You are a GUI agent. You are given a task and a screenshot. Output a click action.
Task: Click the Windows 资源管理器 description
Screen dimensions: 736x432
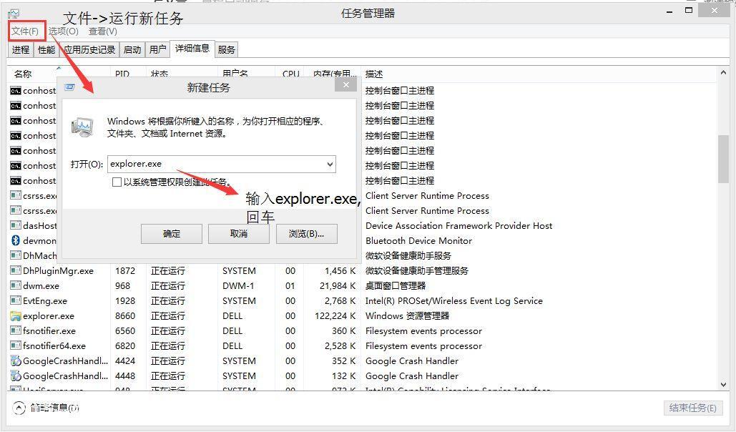[x=408, y=315]
